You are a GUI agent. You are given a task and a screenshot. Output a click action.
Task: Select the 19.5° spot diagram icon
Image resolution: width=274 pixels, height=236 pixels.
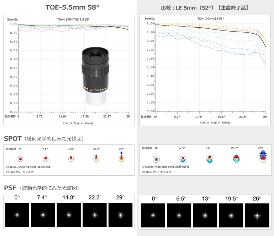(236, 159)
